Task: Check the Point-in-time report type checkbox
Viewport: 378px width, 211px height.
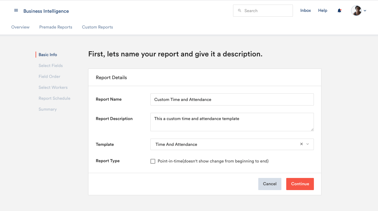Action: click(x=153, y=161)
